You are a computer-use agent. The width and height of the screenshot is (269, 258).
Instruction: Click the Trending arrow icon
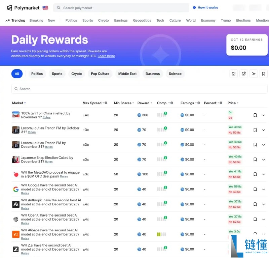coord(7,21)
